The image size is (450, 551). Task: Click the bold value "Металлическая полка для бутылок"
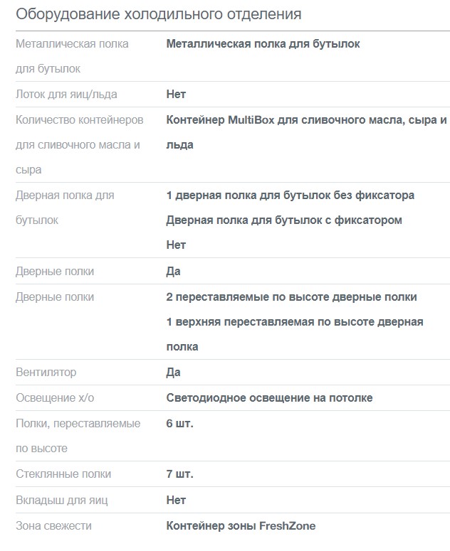click(x=263, y=44)
